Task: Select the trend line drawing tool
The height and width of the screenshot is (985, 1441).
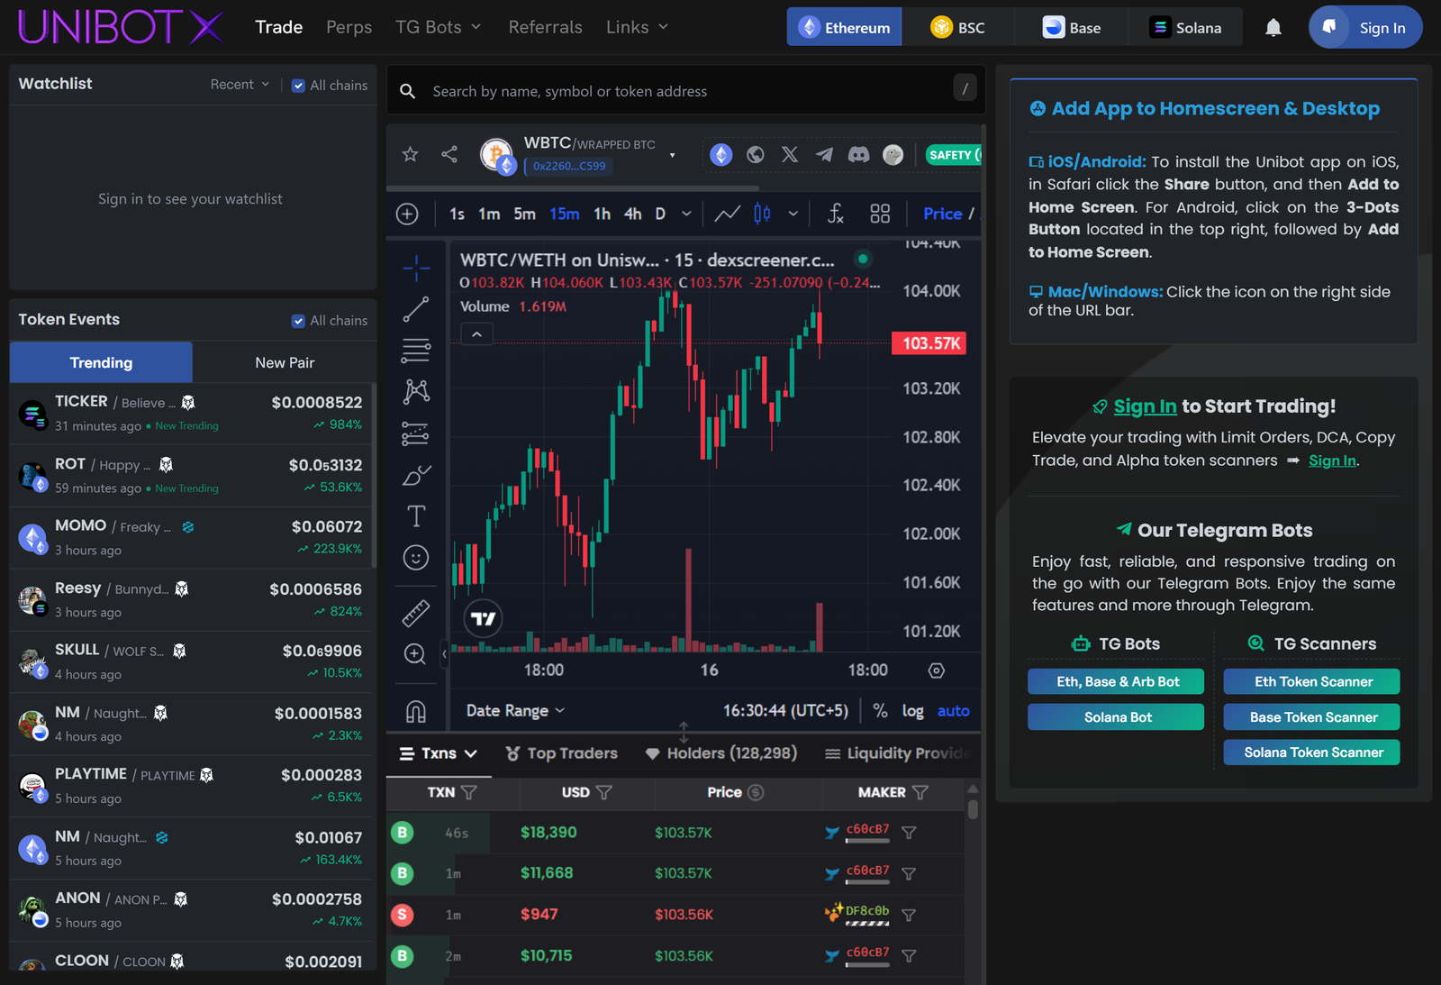Action: click(x=415, y=308)
